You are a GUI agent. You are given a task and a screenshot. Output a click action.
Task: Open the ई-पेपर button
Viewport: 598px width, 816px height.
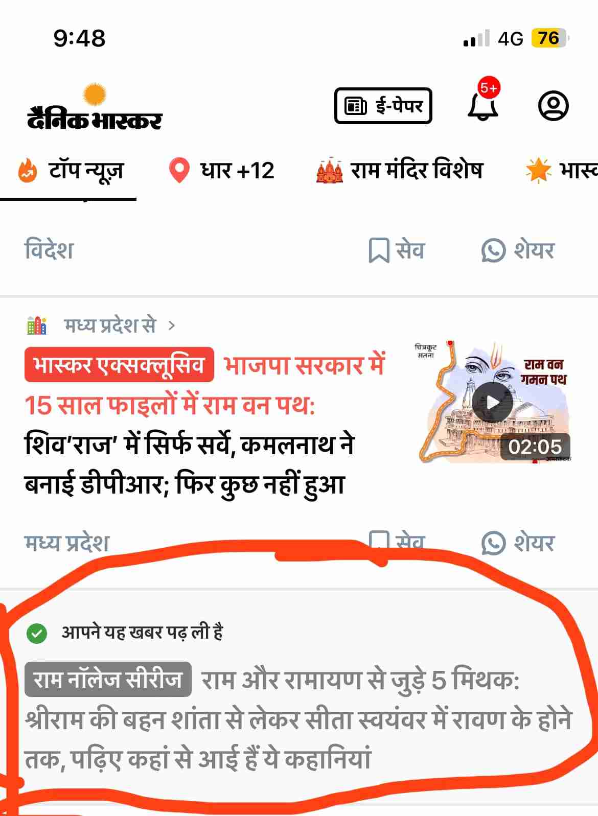click(x=383, y=106)
